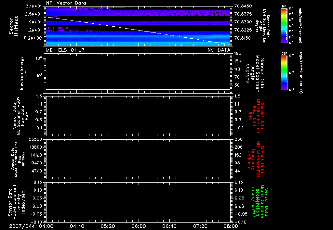Click the 14100 scanner position tick value
Viewport: 333px width, 230px height.
coord(35,155)
